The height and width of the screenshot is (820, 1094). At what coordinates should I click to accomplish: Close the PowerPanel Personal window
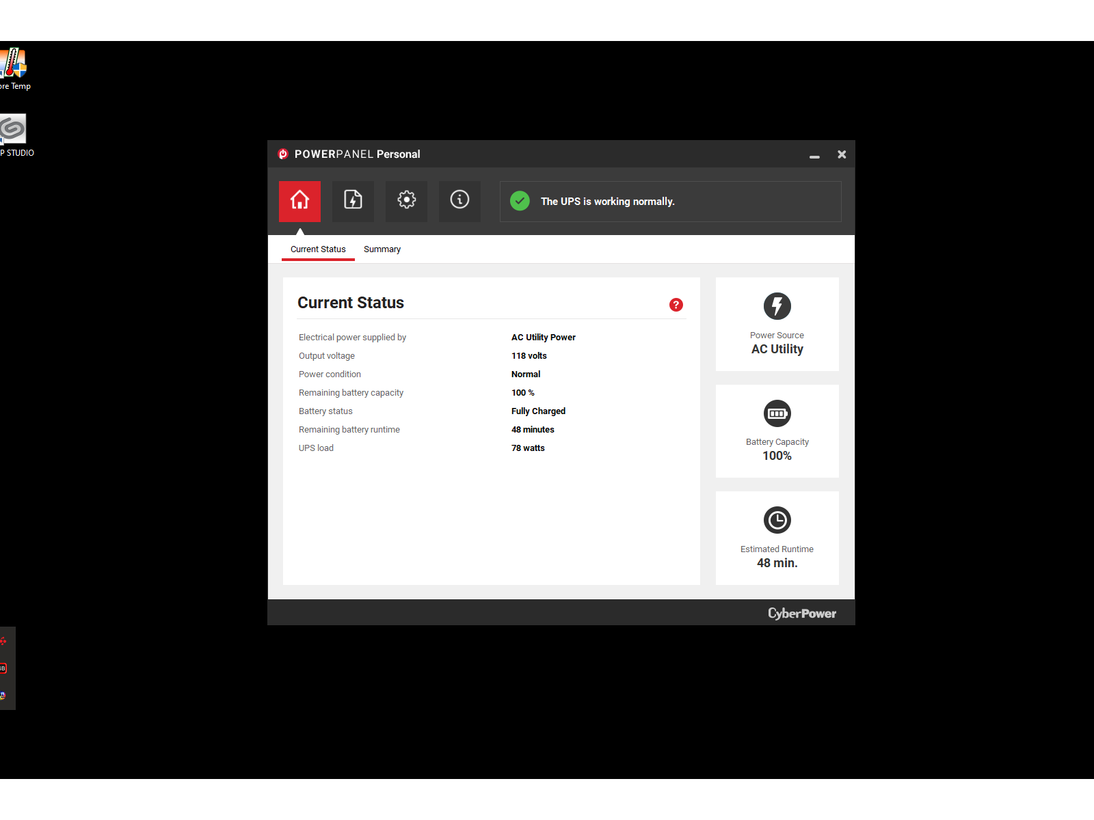click(x=842, y=154)
